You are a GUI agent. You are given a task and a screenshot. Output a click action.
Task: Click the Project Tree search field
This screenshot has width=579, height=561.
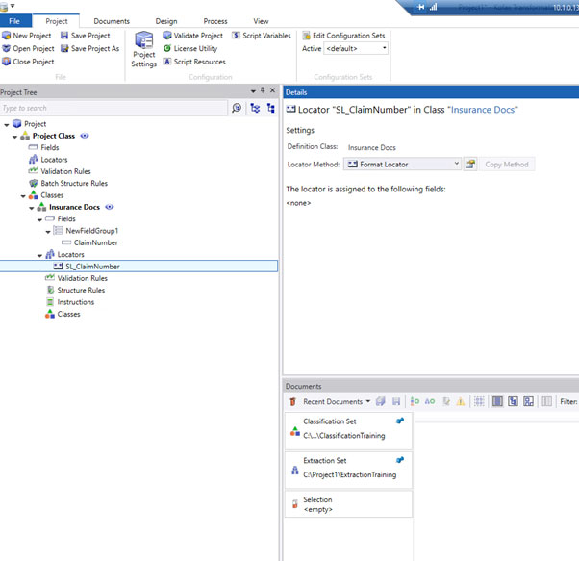tap(113, 109)
